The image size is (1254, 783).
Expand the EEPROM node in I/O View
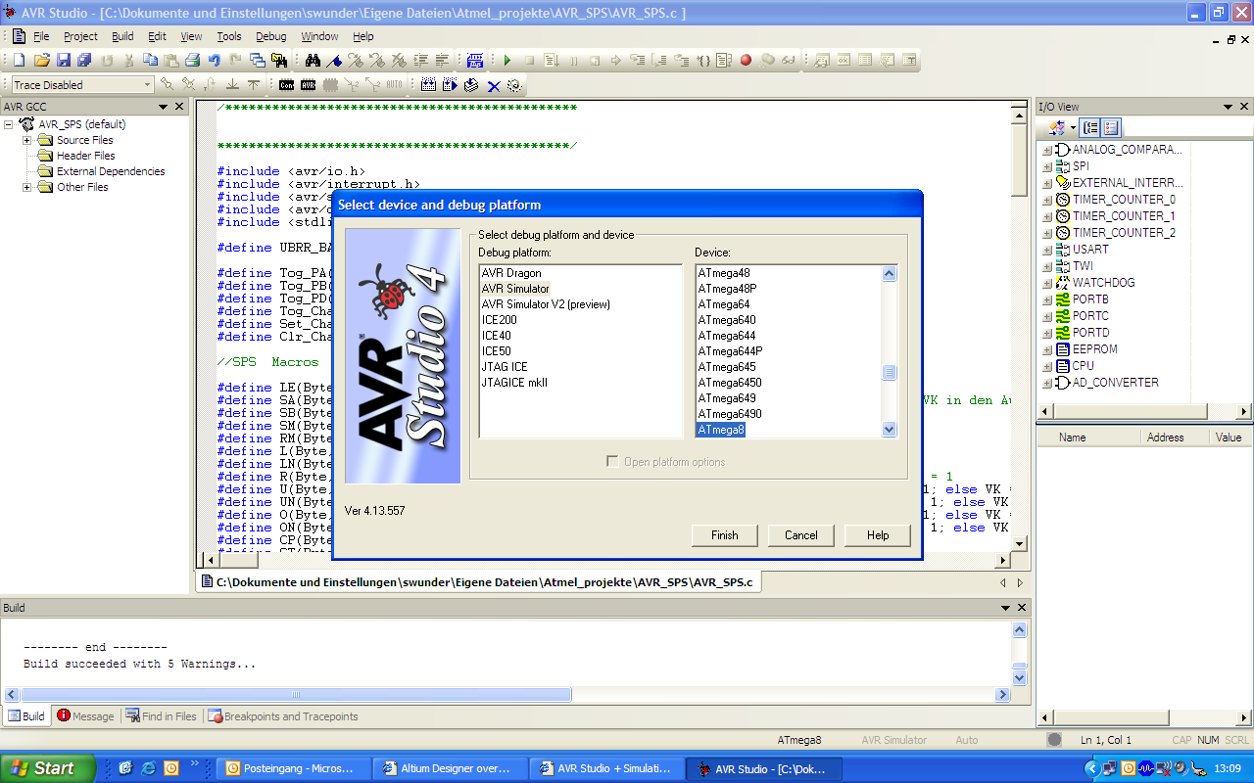[x=1047, y=349]
